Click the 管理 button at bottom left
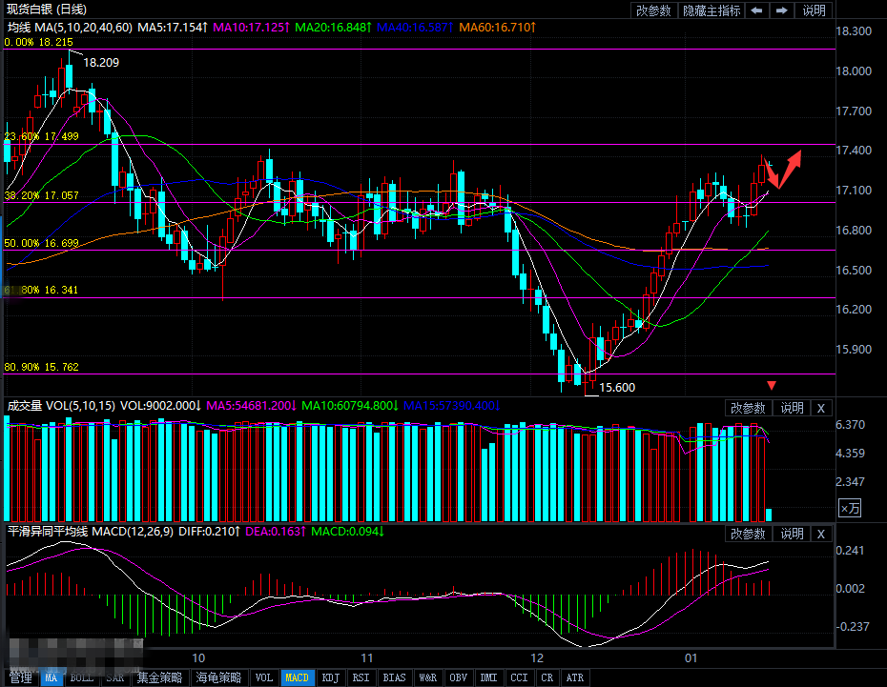Viewport: 887px width, 687px height. 21,678
